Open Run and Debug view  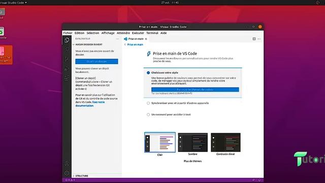tap(67, 69)
